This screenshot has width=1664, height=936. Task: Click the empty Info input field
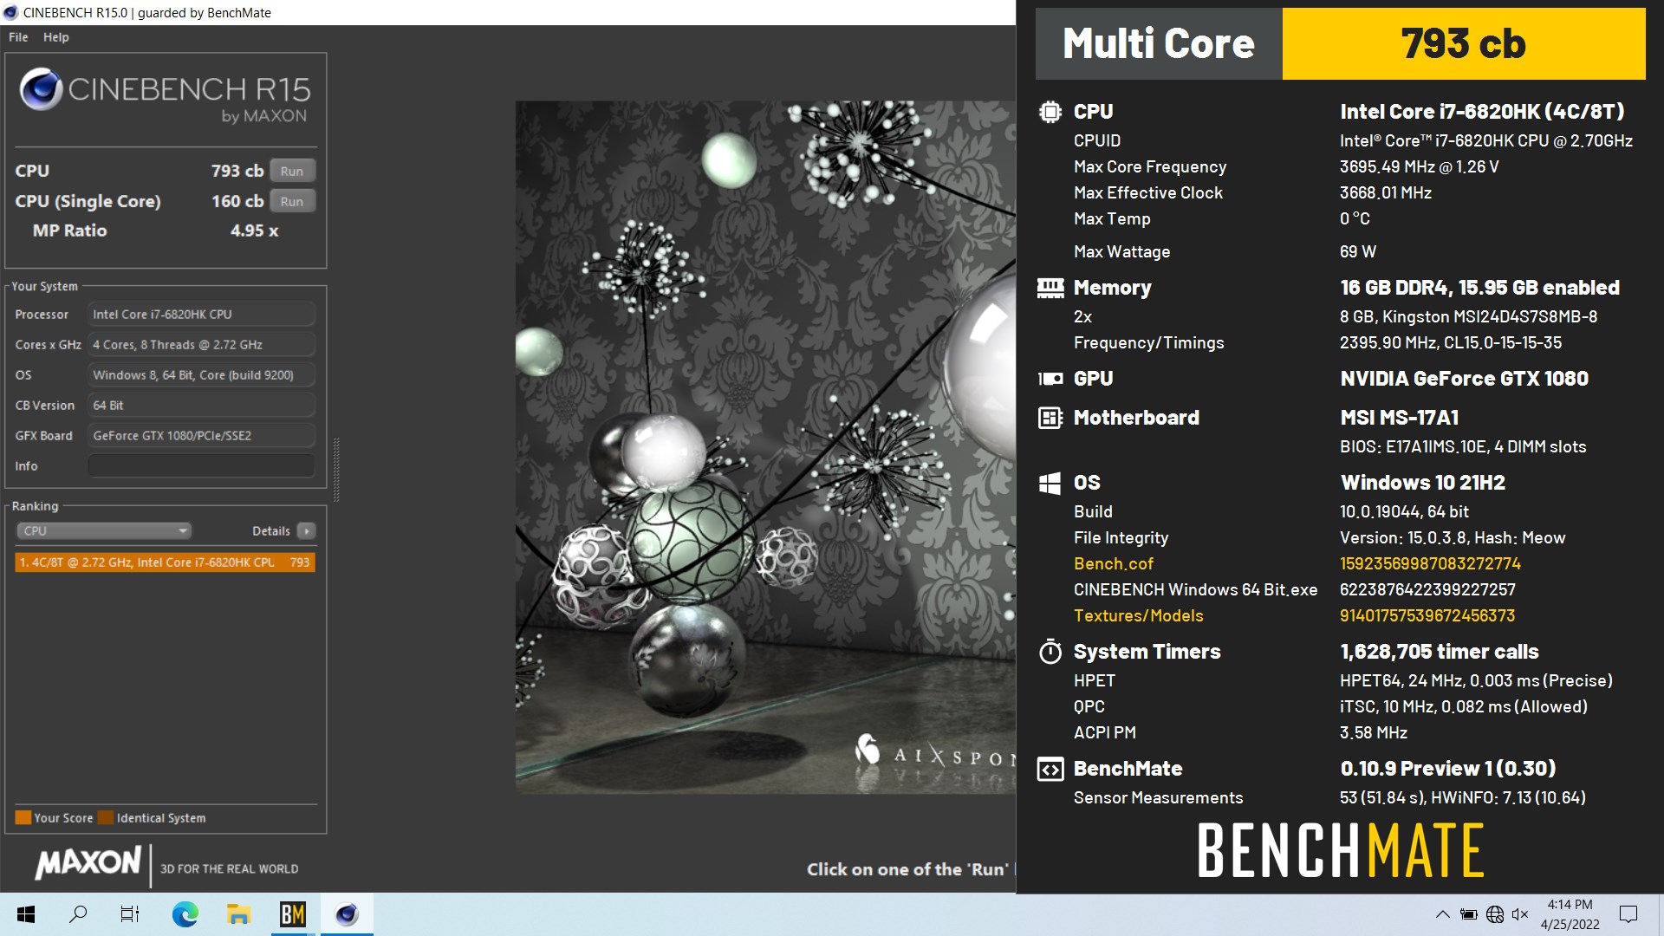pyautogui.click(x=200, y=465)
